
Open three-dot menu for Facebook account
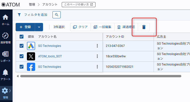point(97,67)
